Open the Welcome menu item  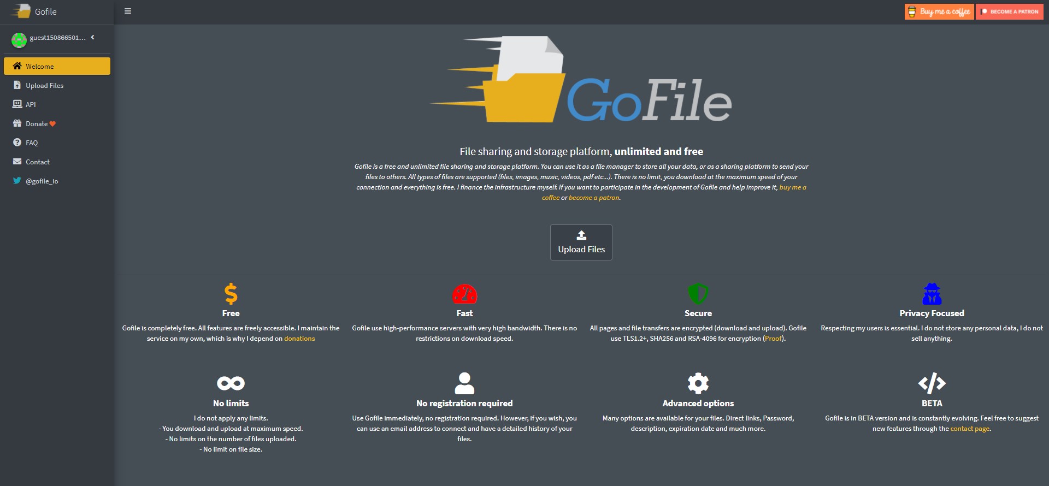57,66
